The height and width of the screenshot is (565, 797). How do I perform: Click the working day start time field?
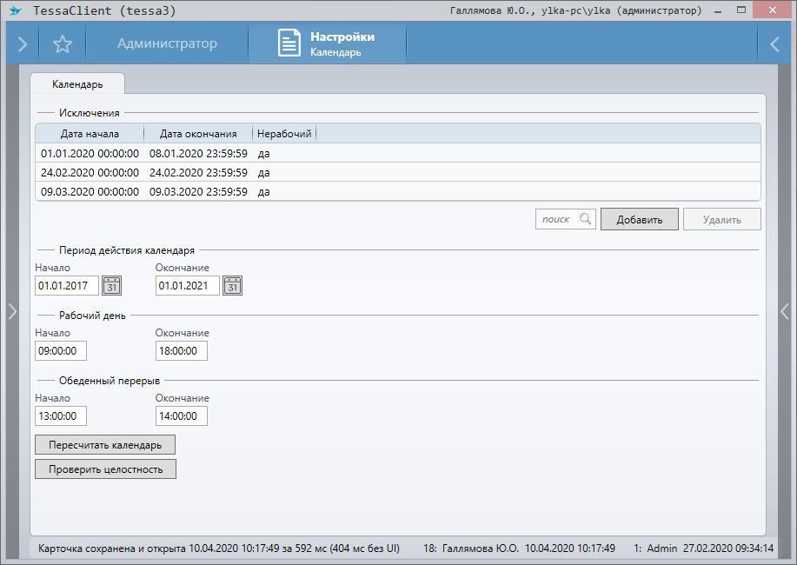61,351
